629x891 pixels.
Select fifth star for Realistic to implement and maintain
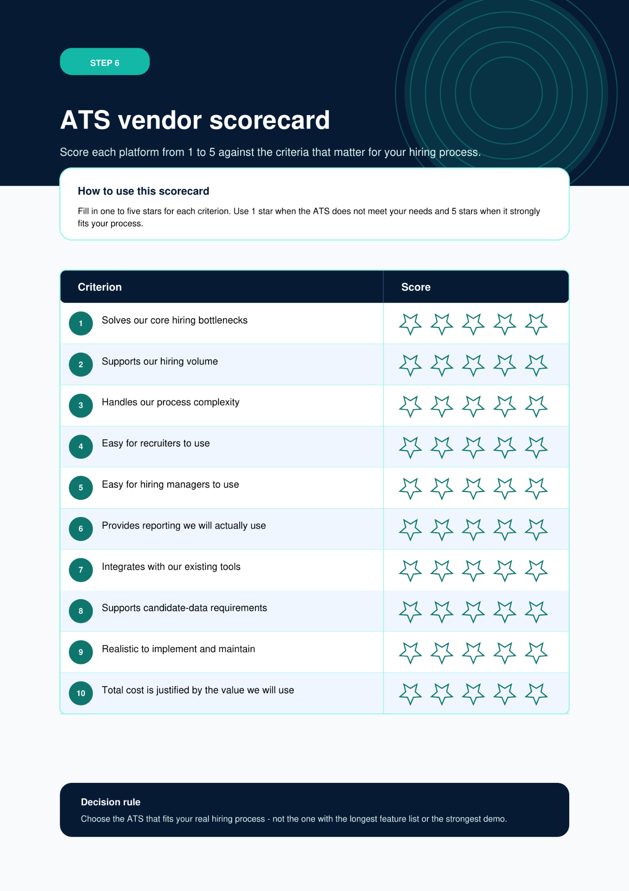[x=536, y=653]
